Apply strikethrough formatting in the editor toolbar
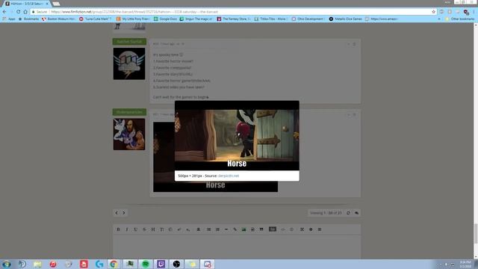Image resolution: width=478 pixels, height=269 pixels. click(144, 229)
